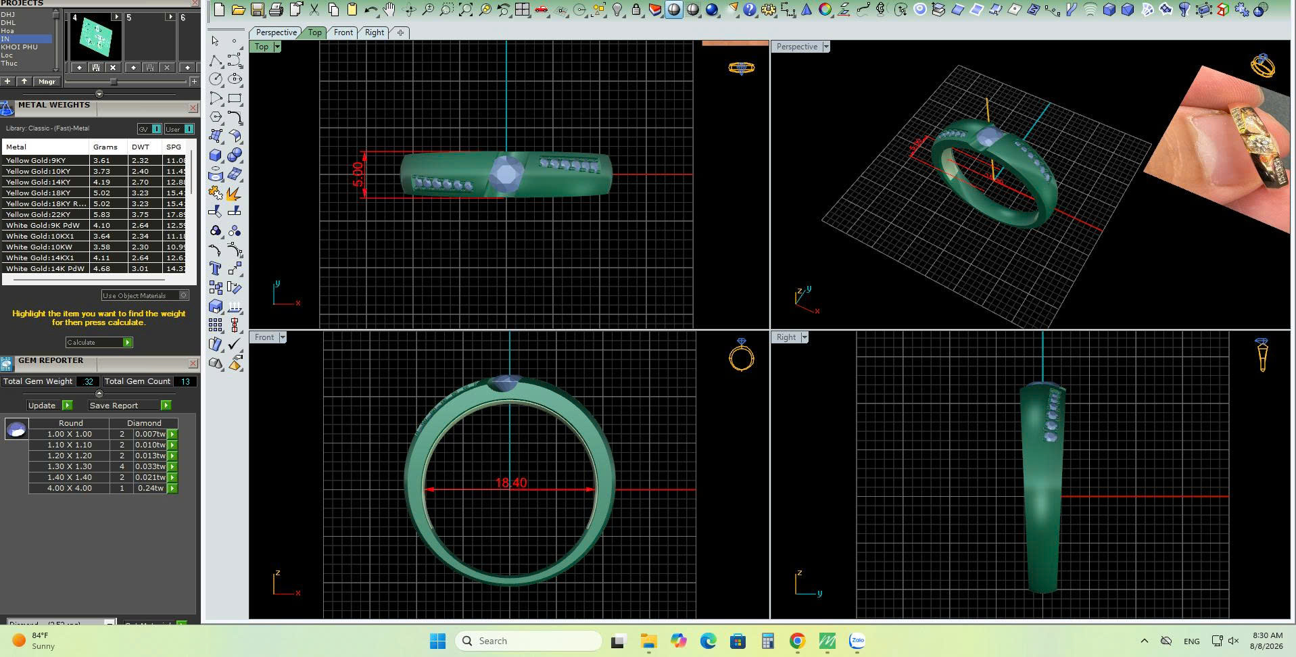Click the Save file floppy disk icon
The width and height of the screenshot is (1296, 657).
click(x=257, y=9)
